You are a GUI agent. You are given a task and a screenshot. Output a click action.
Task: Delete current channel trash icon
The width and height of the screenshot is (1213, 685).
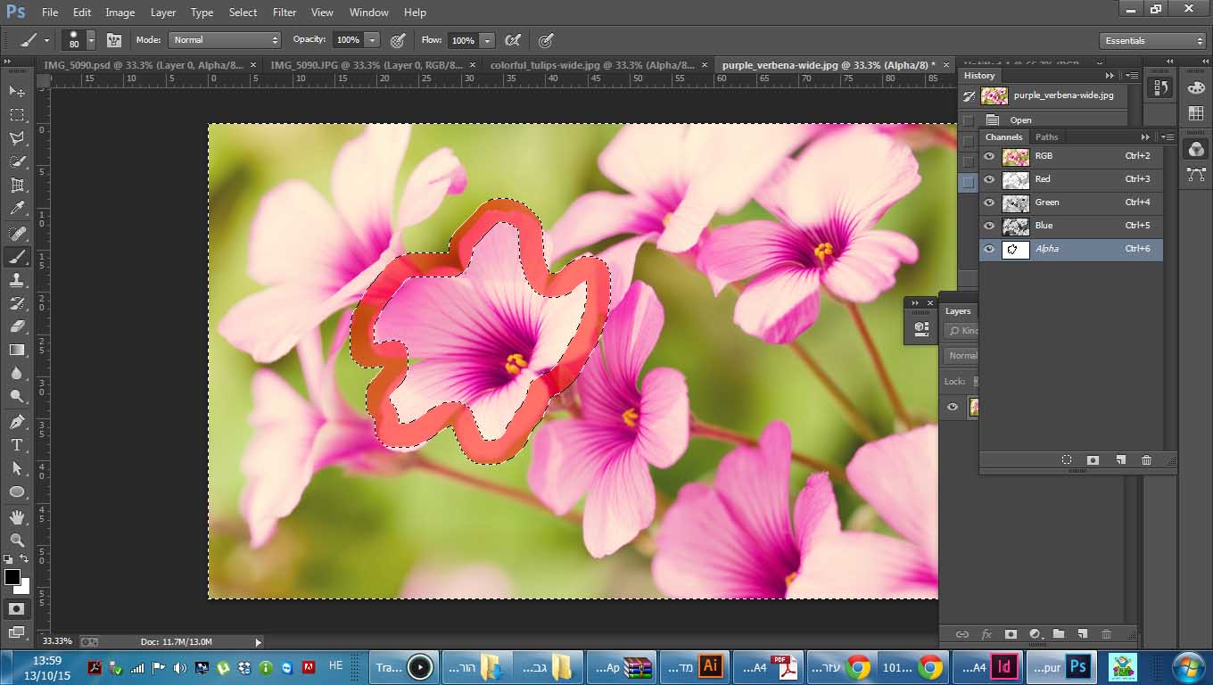coord(1146,460)
